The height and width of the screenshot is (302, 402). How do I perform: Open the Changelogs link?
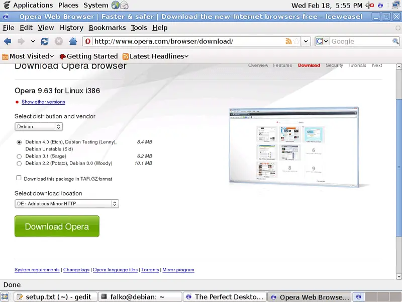[76, 270]
